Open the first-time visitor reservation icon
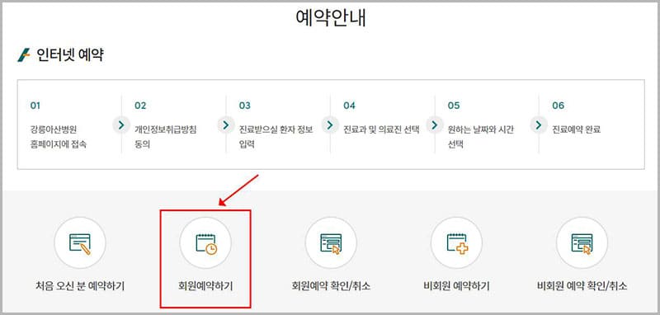660x315 pixels. point(80,242)
